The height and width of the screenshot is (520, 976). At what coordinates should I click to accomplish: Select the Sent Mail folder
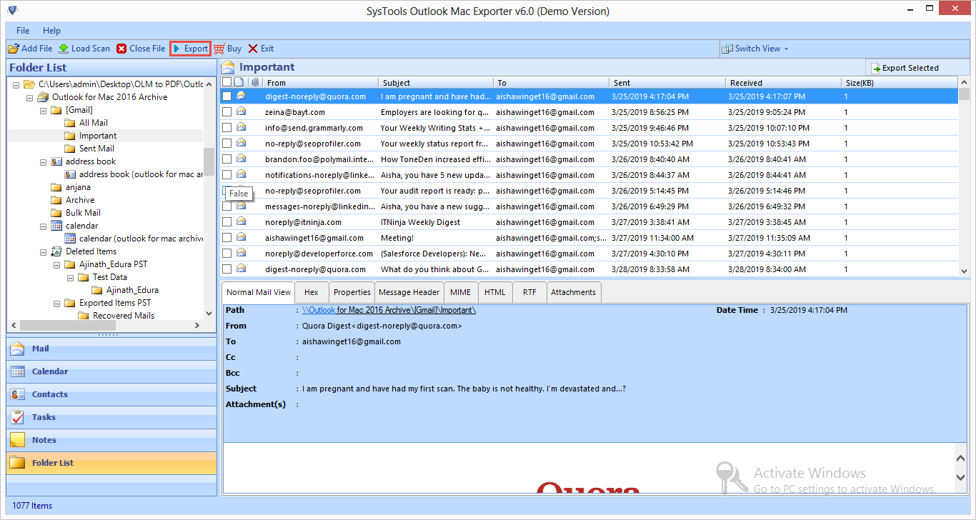tap(96, 149)
